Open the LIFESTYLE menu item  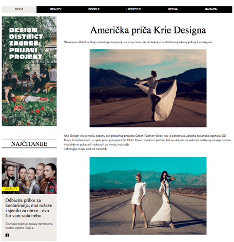click(x=133, y=9)
